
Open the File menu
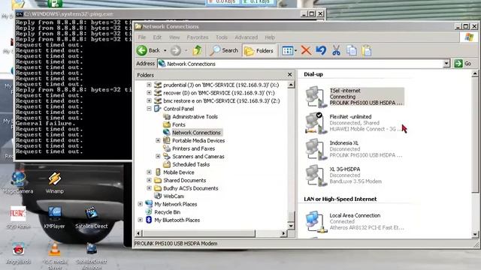tap(142, 37)
